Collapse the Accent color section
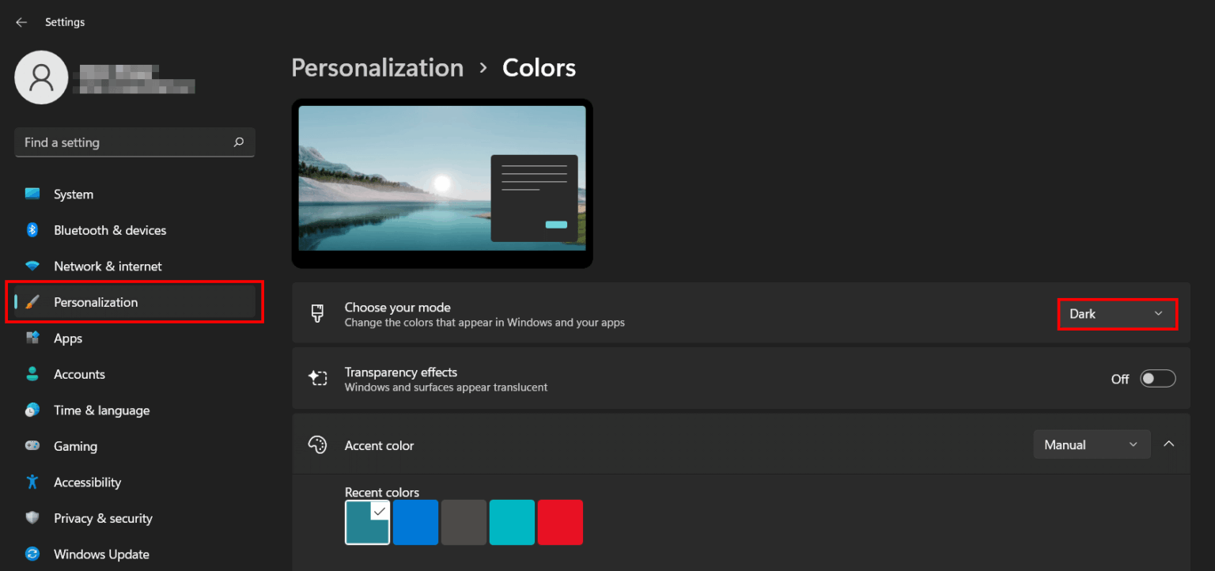The image size is (1215, 571). coord(1169,444)
